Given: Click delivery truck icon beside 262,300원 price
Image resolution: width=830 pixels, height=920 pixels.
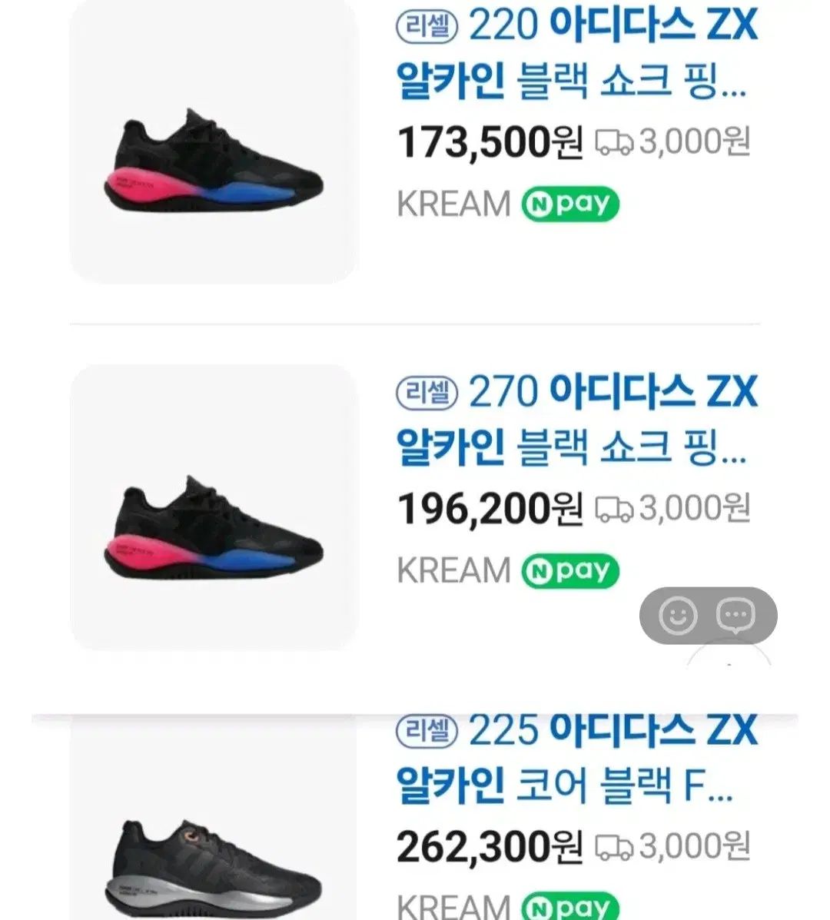Looking at the screenshot, I should [x=614, y=846].
